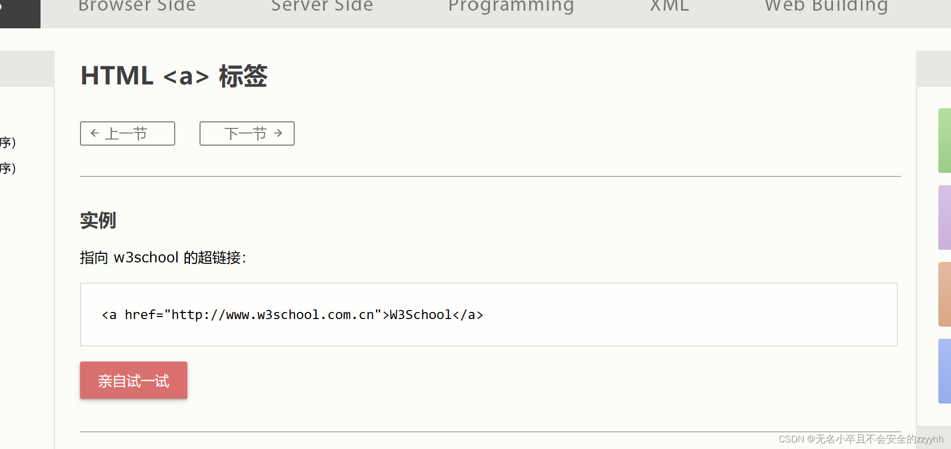This screenshot has width=951, height=449.
Task: Open the Web Building menu
Action: (826, 7)
